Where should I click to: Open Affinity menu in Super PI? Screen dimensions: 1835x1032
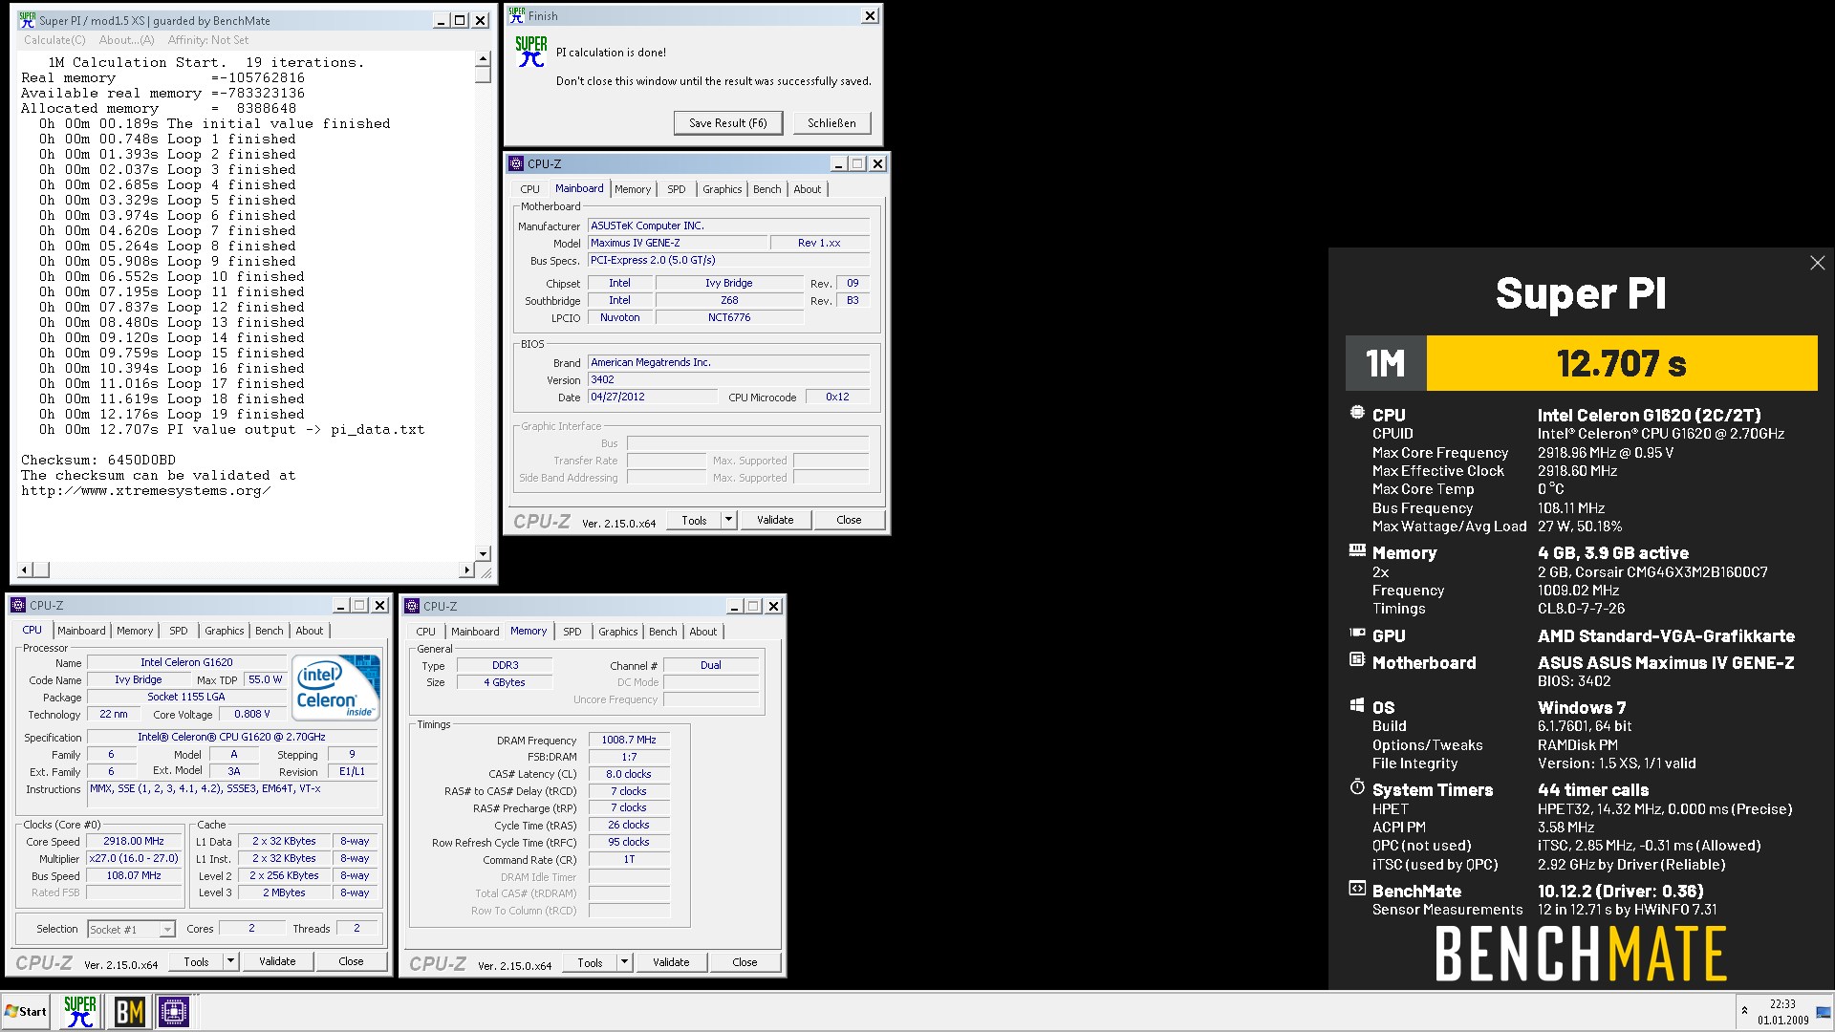coord(207,40)
